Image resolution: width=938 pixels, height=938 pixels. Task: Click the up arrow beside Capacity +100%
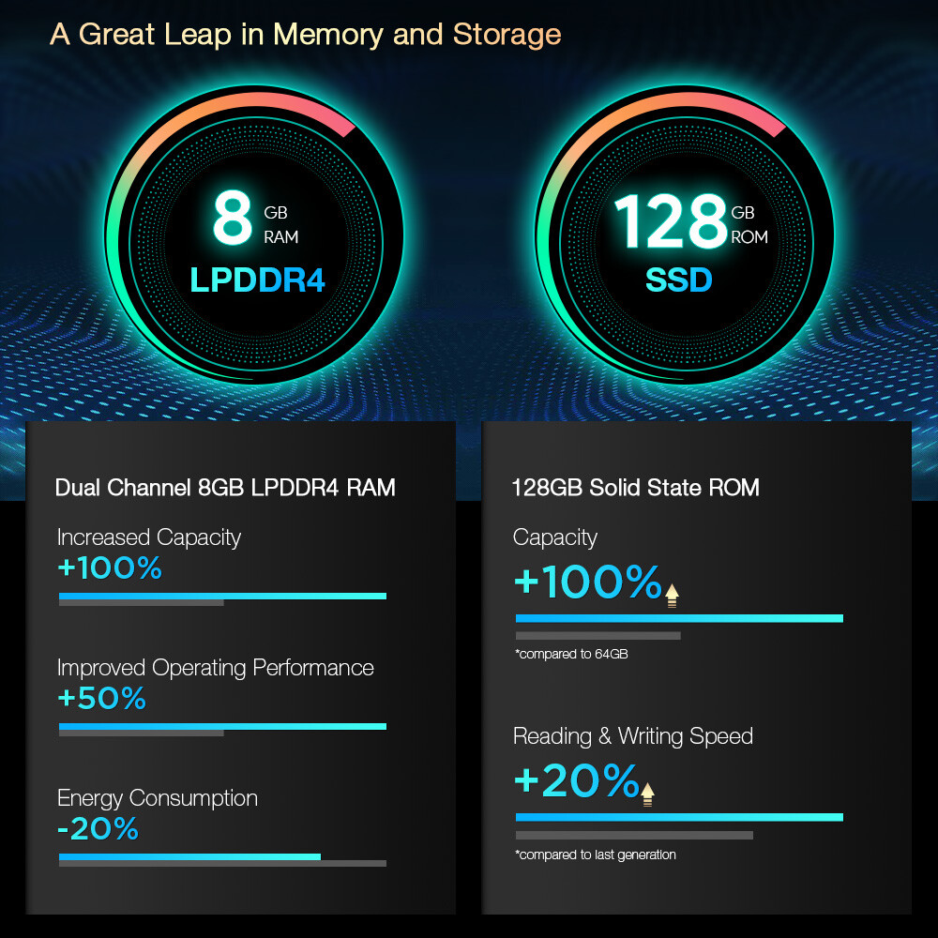coord(672,596)
